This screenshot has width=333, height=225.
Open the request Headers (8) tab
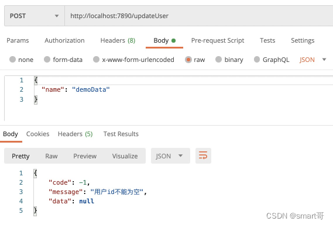(x=118, y=40)
